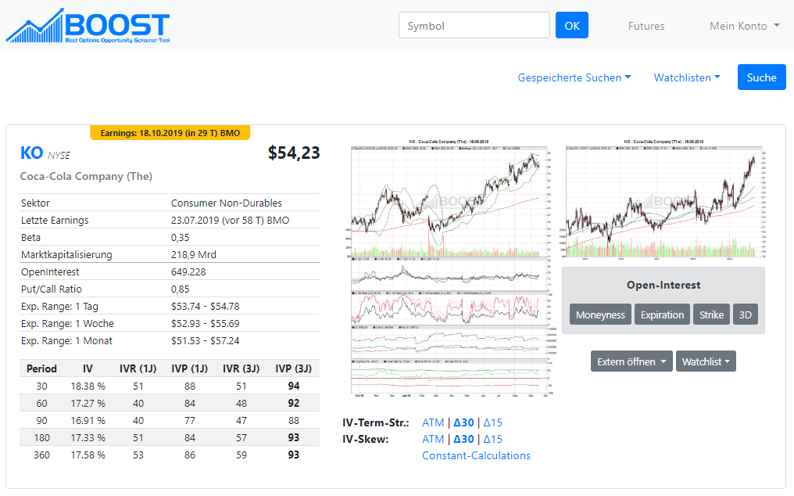
Task: Open Gespeicherte Suchen dropdown
Action: (x=574, y=77)
